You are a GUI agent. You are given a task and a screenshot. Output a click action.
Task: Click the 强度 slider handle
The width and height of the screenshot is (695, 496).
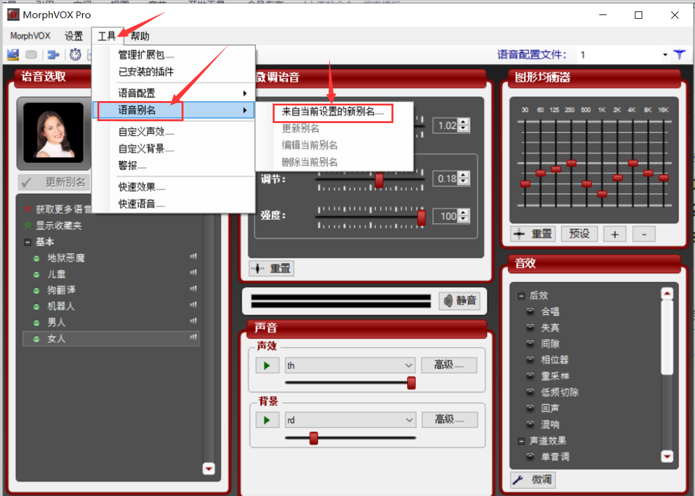pyautogui.click(x=421, y=217)
